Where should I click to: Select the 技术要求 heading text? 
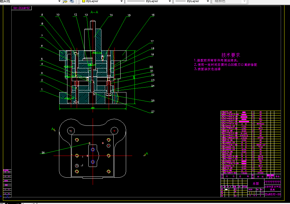tap(231, 55)
